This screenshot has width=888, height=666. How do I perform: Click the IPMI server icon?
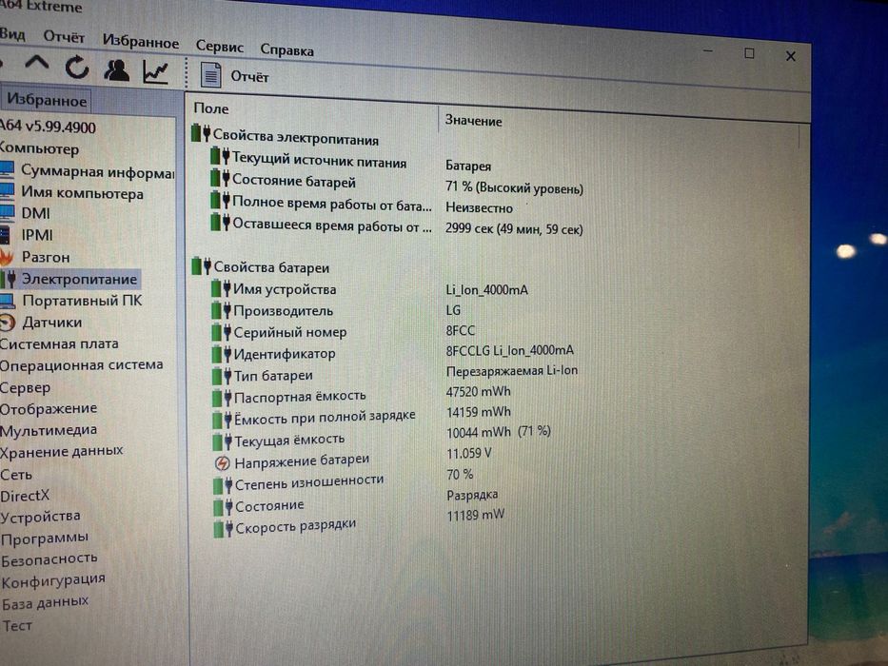point(5,234)
